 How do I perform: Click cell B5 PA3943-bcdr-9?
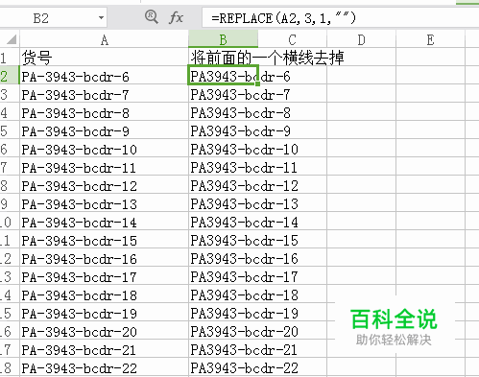(223, 130)
